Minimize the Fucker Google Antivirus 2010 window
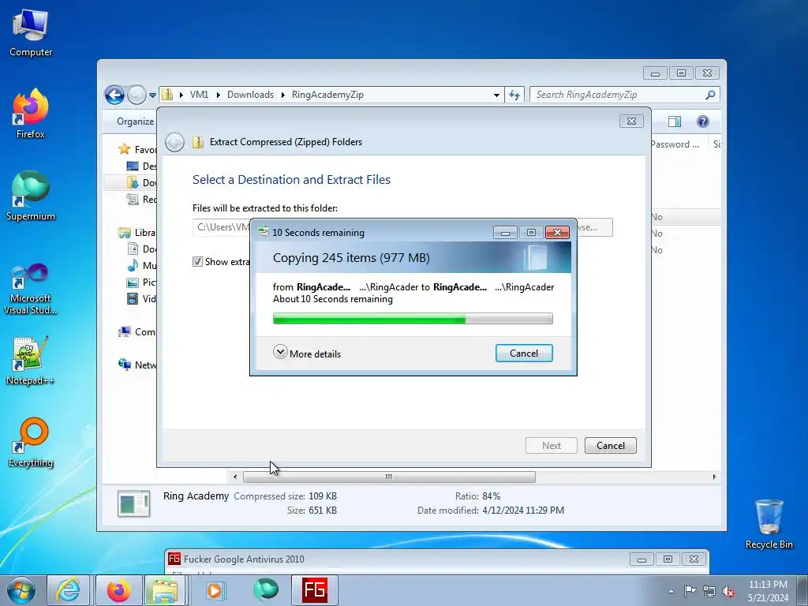This screenshot has height=606, width=808. click(642, 559)
